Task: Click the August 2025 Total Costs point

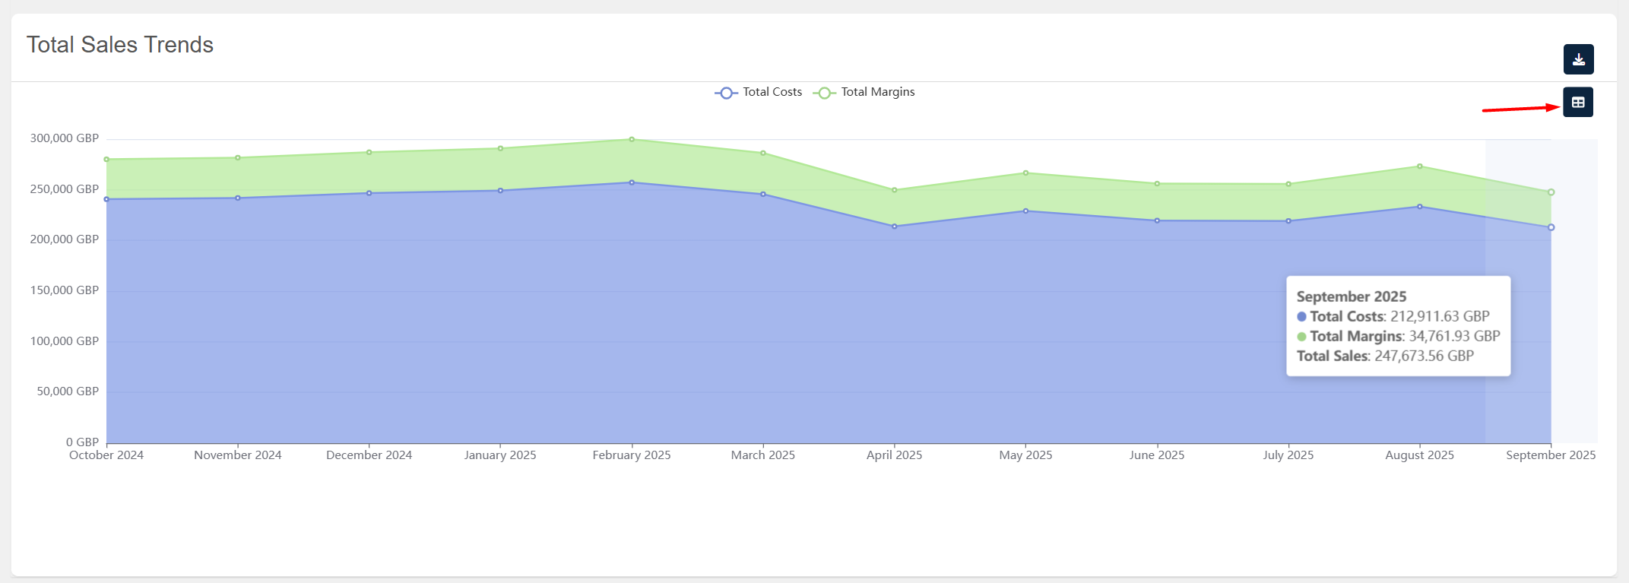Action: pos(1419,207)
